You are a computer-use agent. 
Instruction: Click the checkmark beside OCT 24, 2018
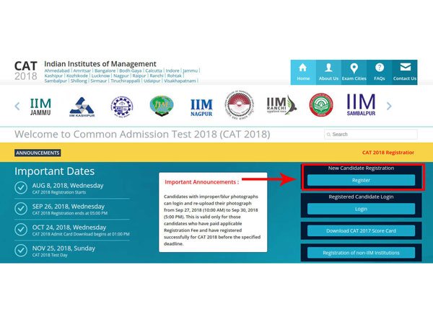click(x=21, y=230)
